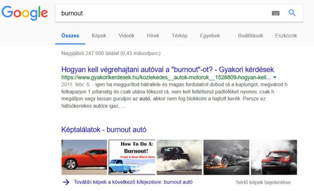Open the How To Do A Burnout thumbnail

pos(132,157)
